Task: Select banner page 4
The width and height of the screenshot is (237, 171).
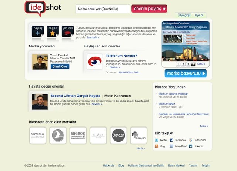Action: [x=193, y=64]
